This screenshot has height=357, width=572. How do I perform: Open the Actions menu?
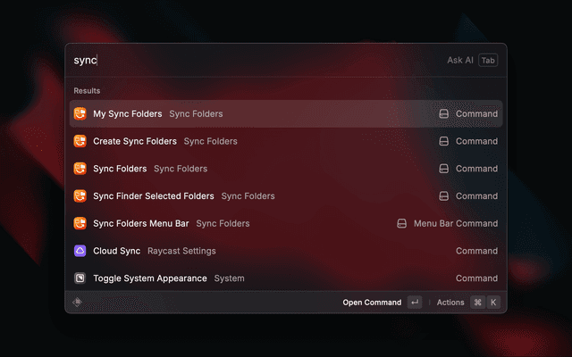[450, 303]
